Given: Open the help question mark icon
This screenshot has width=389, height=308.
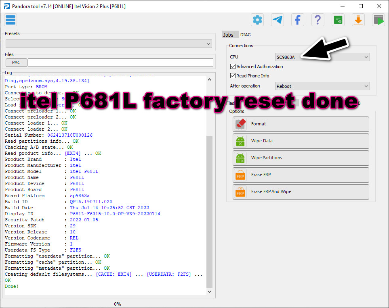Looking at the screenshot, I should pos(318,19).
